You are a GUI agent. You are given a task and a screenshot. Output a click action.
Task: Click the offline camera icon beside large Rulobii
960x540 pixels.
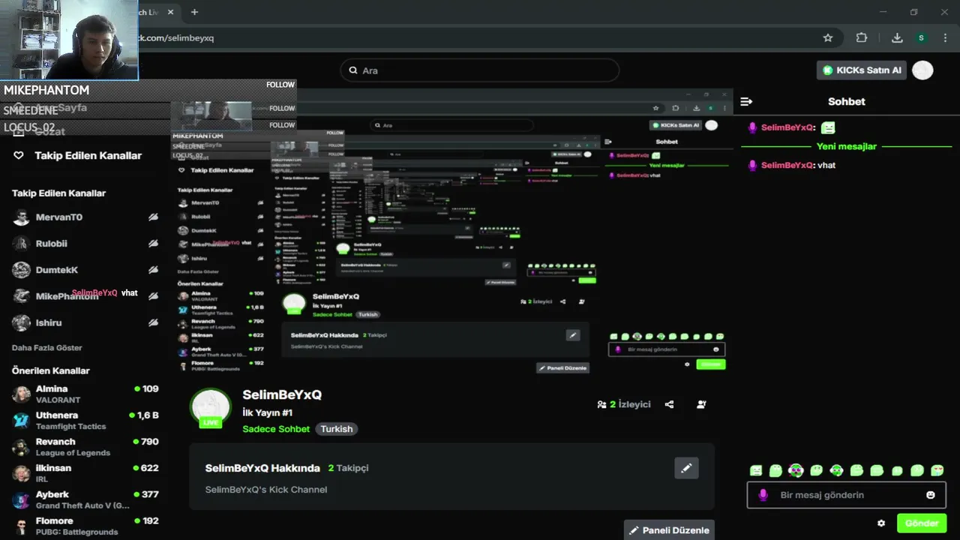[x=153, y=244]
